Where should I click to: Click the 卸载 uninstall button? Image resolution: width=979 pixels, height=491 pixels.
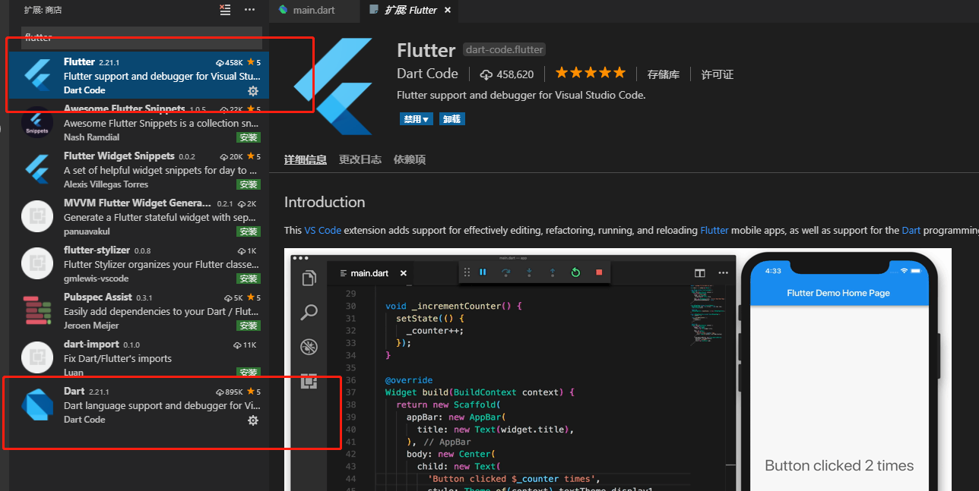tap(452, 119)
